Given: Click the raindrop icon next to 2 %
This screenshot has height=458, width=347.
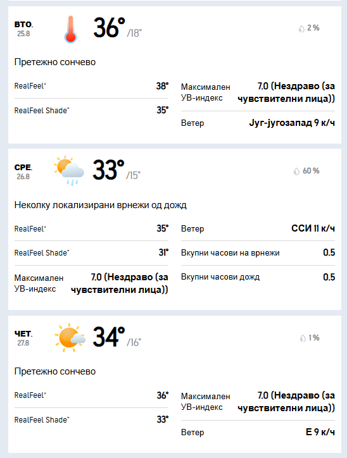Looking at the screenshot, I should (301, 28).
